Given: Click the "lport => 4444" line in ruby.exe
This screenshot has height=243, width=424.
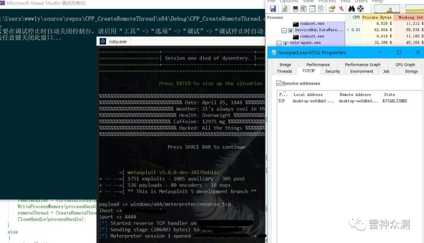Looking at the screenshot, I should pos(118,217).
